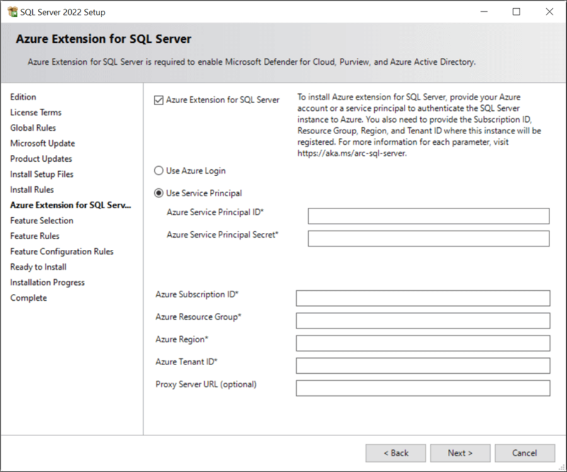Viewport: 567px width, 472px height.
Task: Click the Azure Subscription ID field
Action: click(x=422, y=298)
